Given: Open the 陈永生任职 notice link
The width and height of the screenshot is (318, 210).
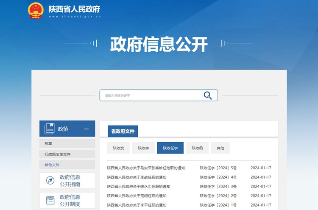Looking at the screenshot, I should tap(139, 187).
